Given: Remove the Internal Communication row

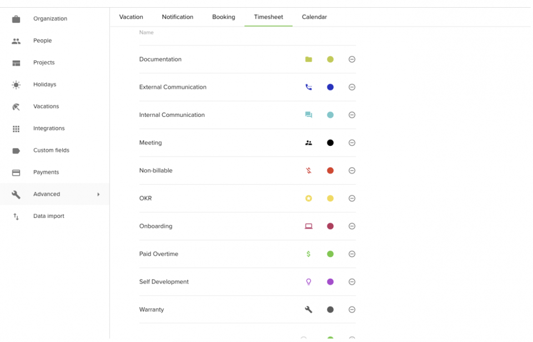Looking at the screenshot, I should (352, 115).
